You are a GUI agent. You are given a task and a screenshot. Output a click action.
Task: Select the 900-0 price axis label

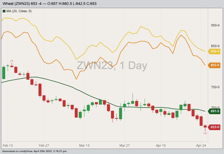(x=215, y=25)
